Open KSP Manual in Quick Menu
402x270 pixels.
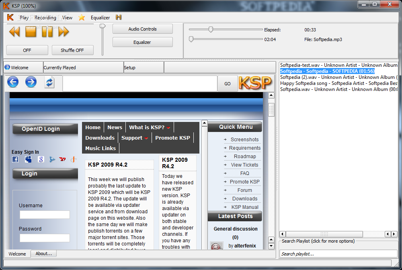(x=244, y=207)
